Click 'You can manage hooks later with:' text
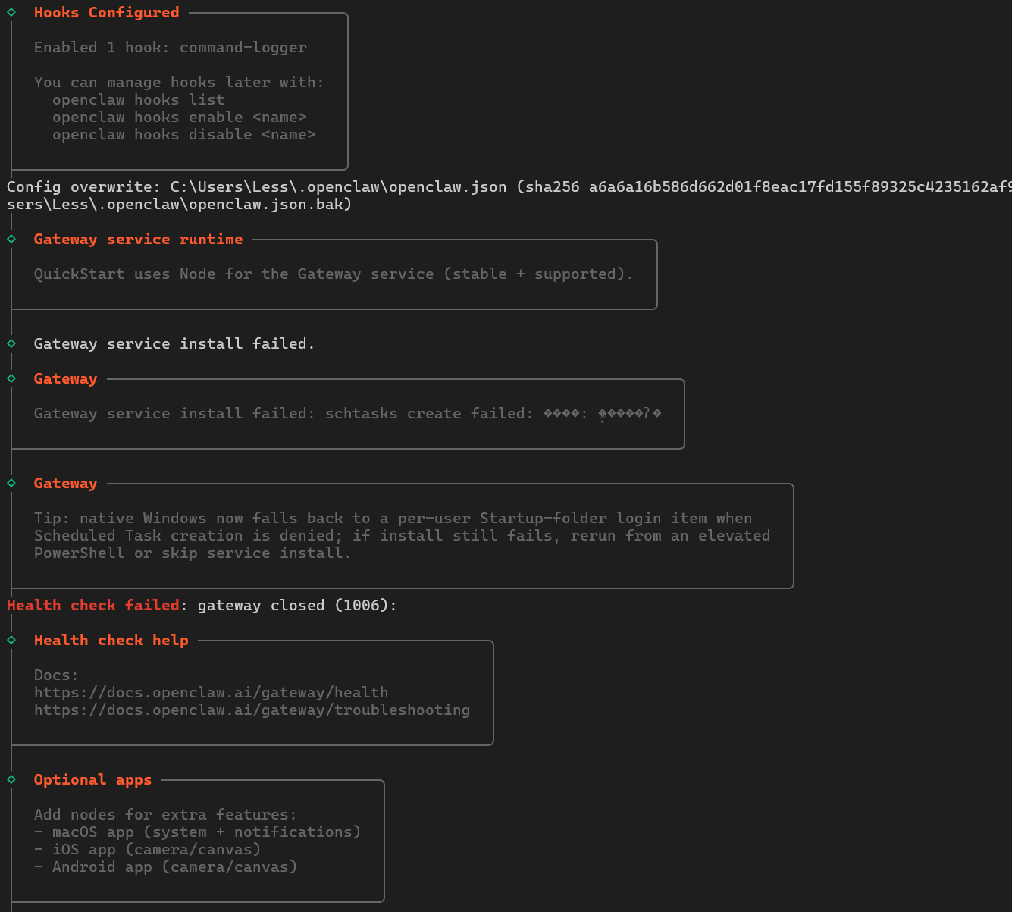Viewport: 1012px width, 912px height. point(179,82)
